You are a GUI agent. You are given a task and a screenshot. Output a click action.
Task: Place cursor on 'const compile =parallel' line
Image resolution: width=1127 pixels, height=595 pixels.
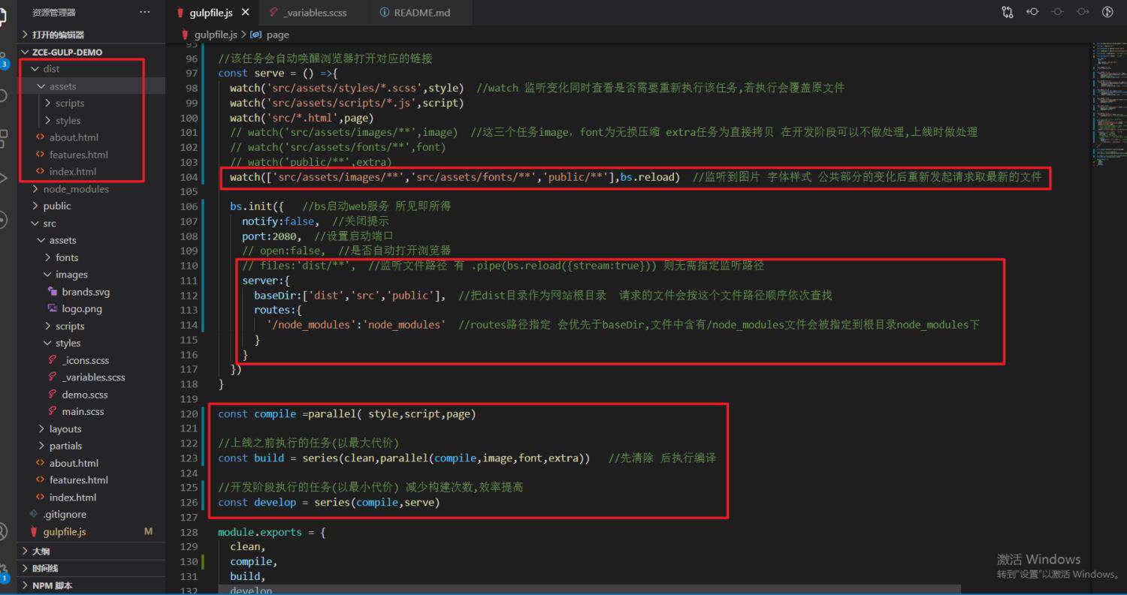pos(347,413)
